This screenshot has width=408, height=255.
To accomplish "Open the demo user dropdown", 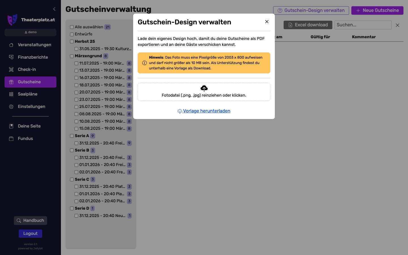I will [30, 32].
